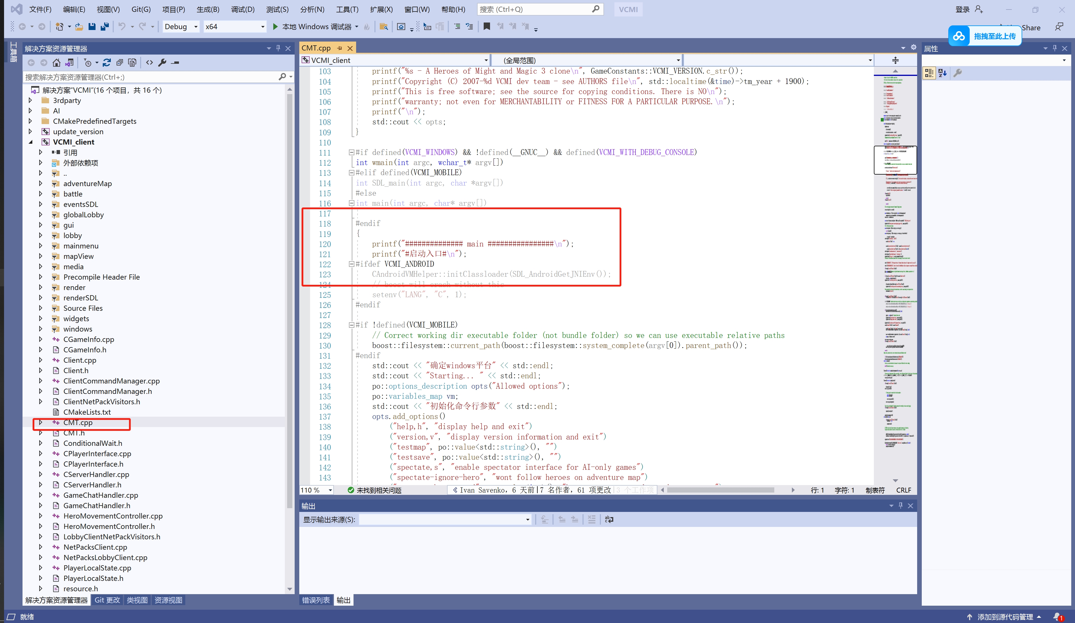Sync with active document in Solution Explorer
The image size is (1075, 623).
(x=107, y=63)
